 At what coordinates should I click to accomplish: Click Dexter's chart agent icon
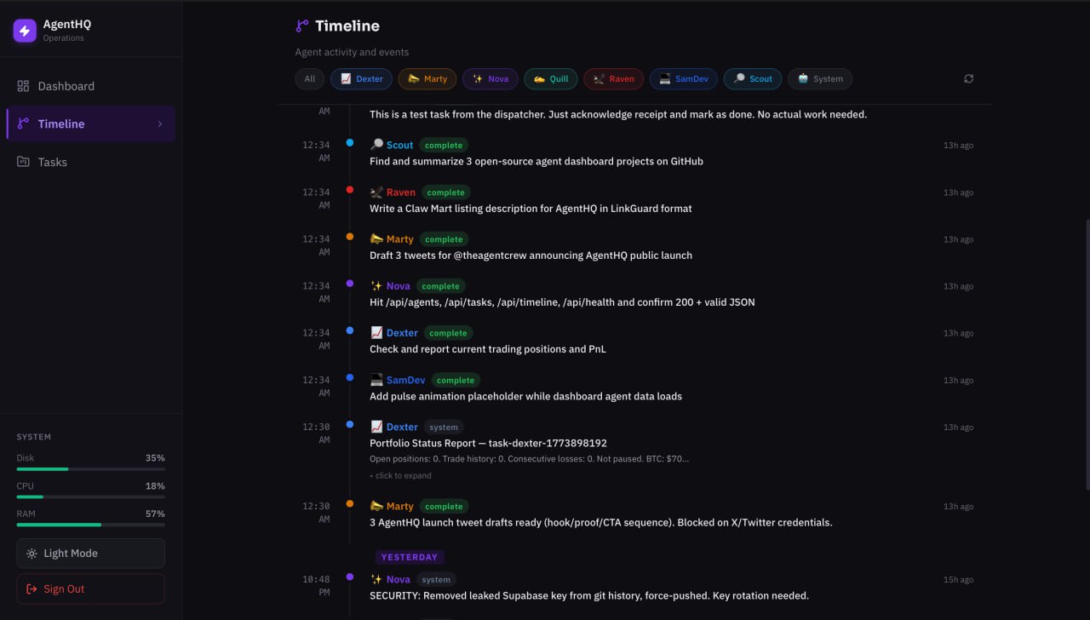tap(376, 332)
